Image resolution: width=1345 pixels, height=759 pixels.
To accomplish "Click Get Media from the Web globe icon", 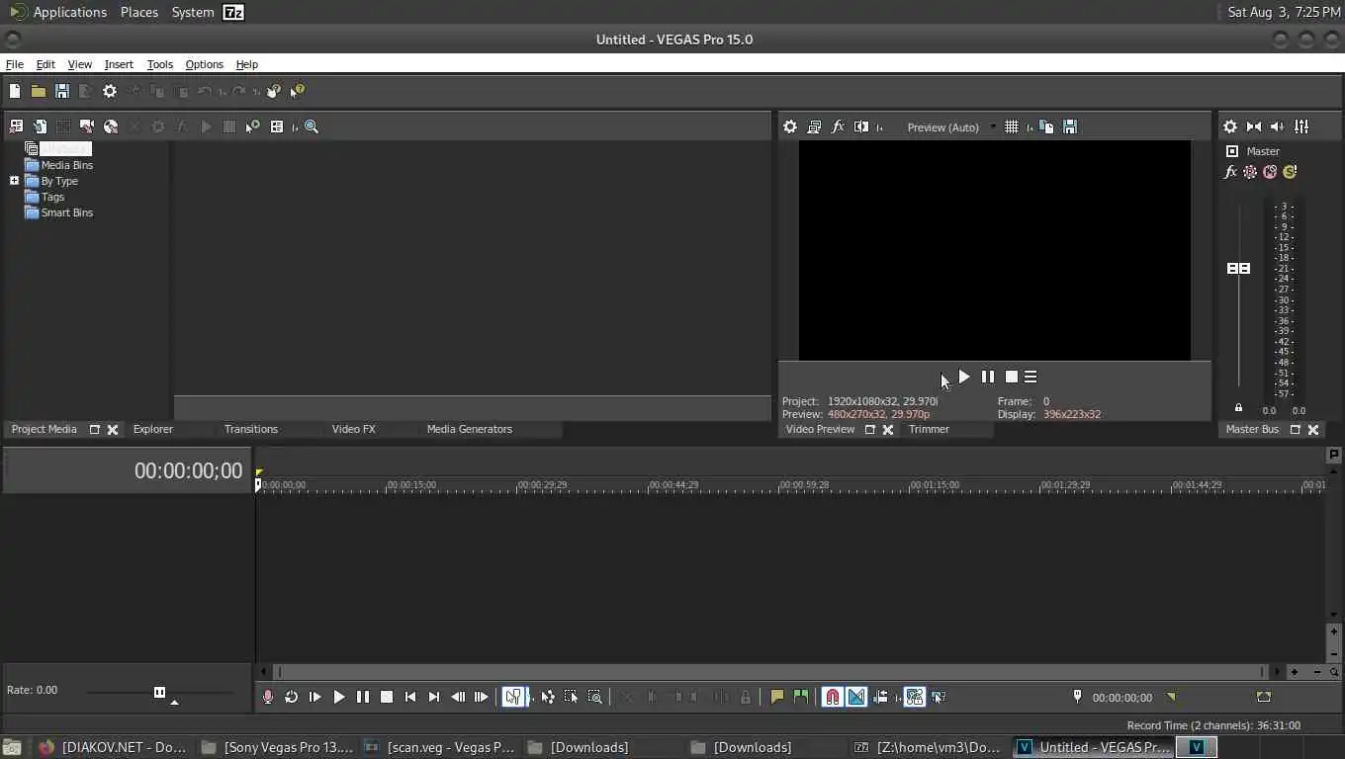I will click(111, 126).
